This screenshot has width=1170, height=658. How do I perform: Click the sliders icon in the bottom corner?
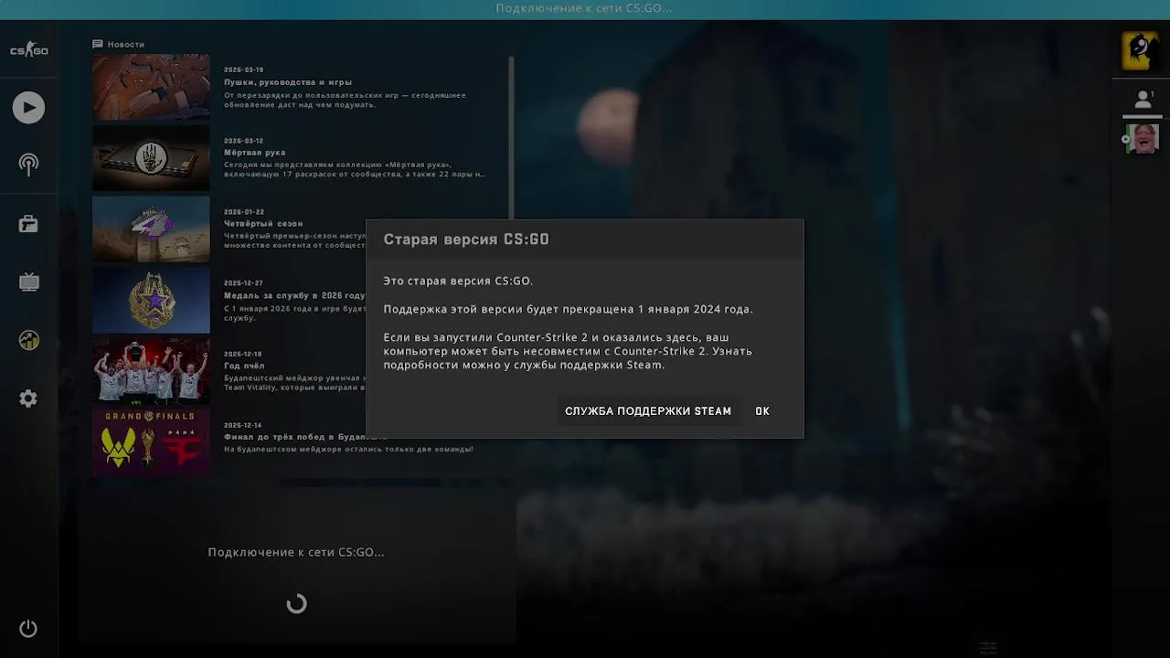(x=988, y=647)
